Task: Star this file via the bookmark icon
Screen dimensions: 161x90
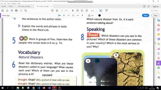Action: pyautogui.click(x=7, y=10)
